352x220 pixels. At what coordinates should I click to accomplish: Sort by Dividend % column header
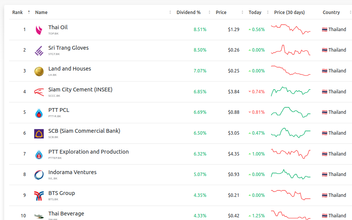(189, 13)
